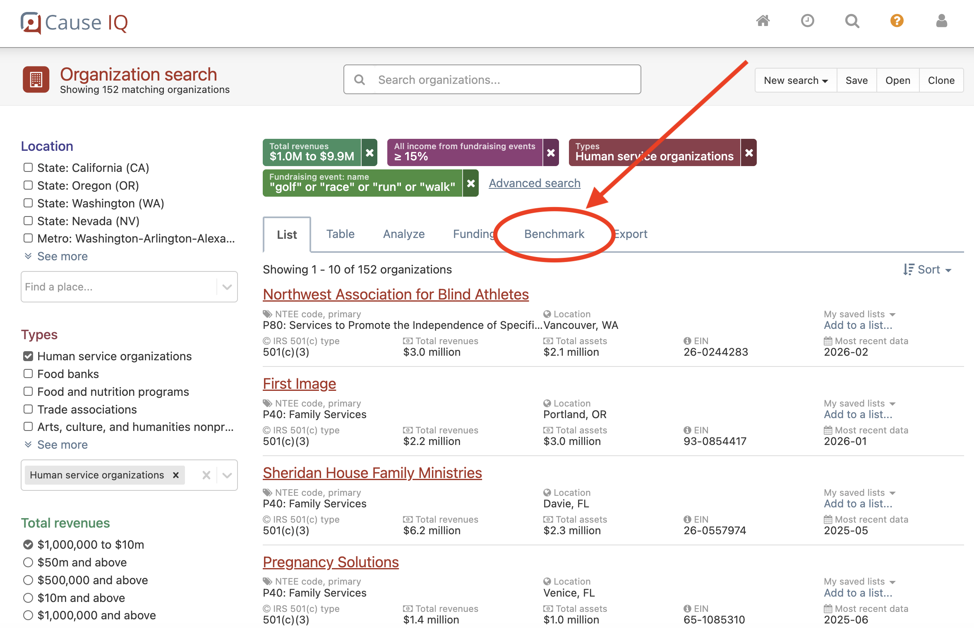Switch to the Table tab

click(x=340, y=234)
